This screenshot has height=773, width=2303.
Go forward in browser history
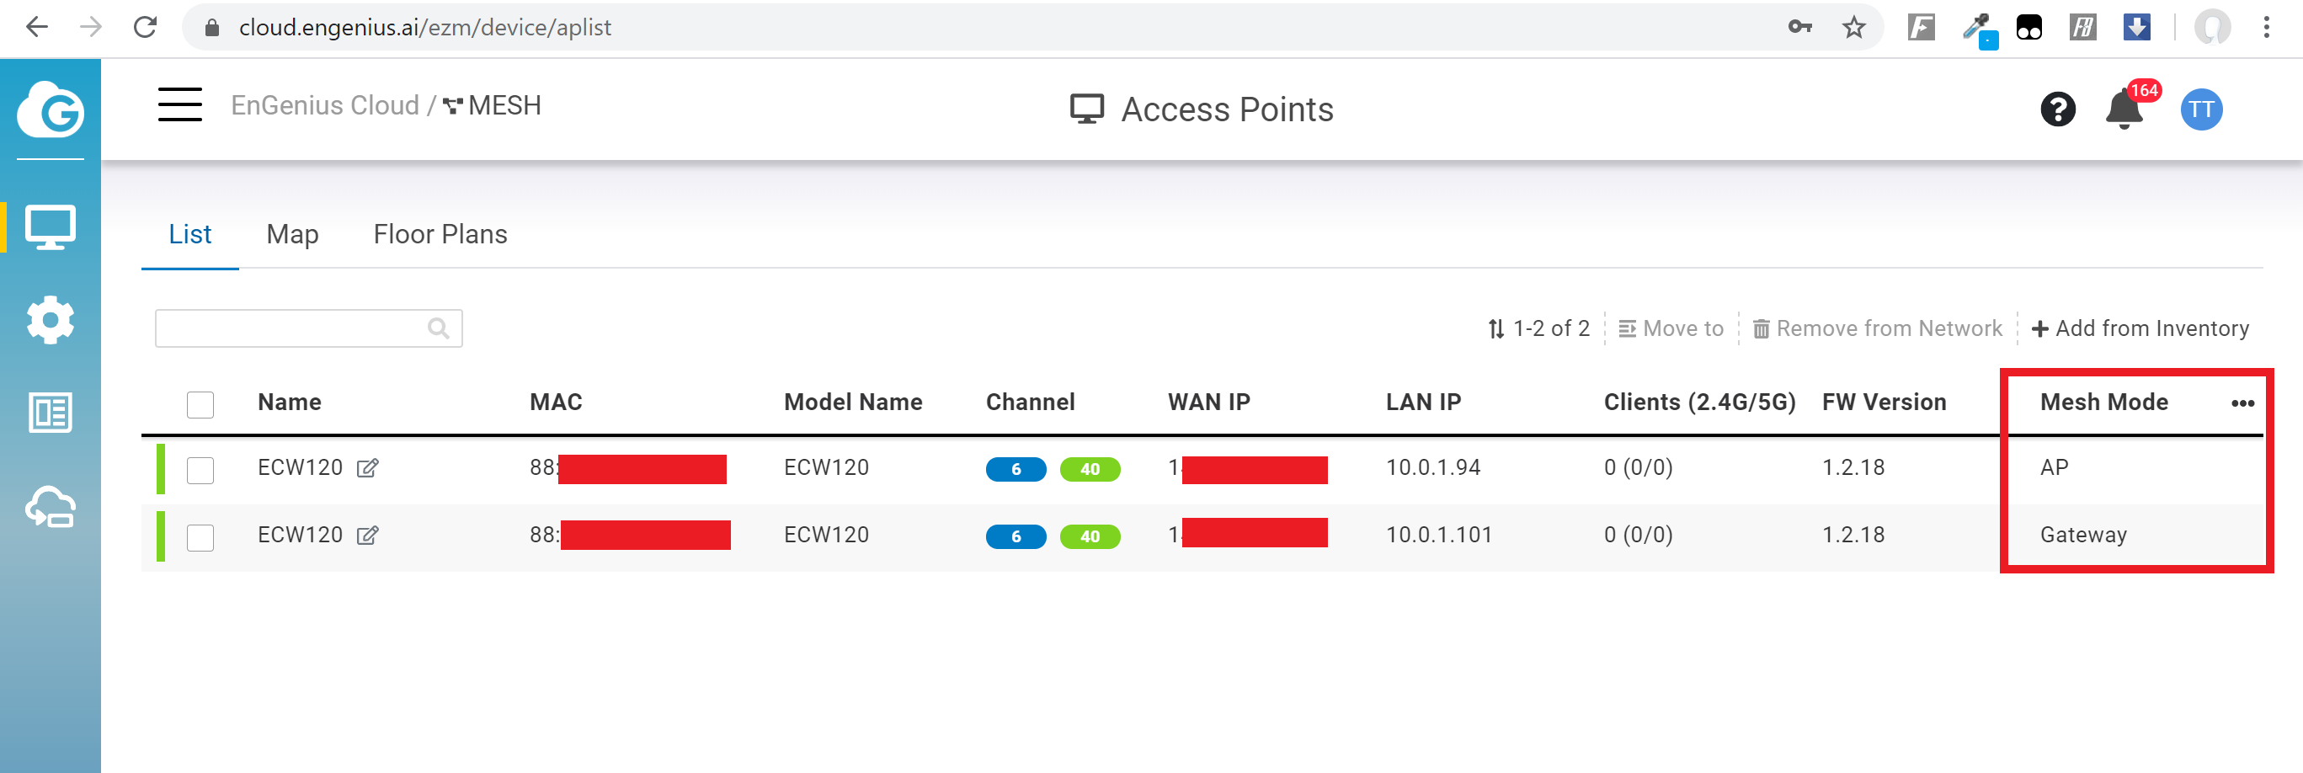coord(90,28)
